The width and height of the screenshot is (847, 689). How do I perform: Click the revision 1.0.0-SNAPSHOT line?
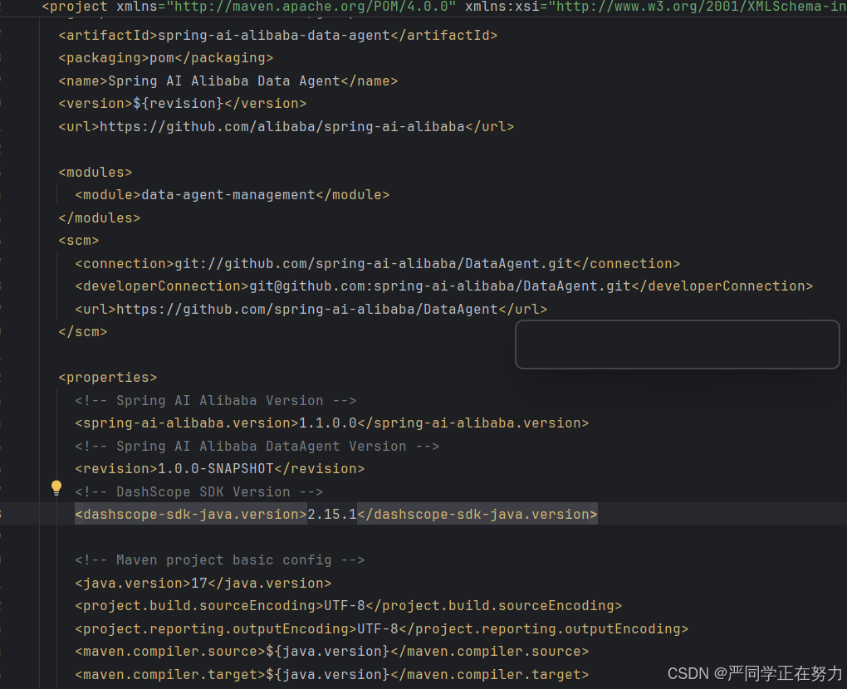click(x=220, y=469)
